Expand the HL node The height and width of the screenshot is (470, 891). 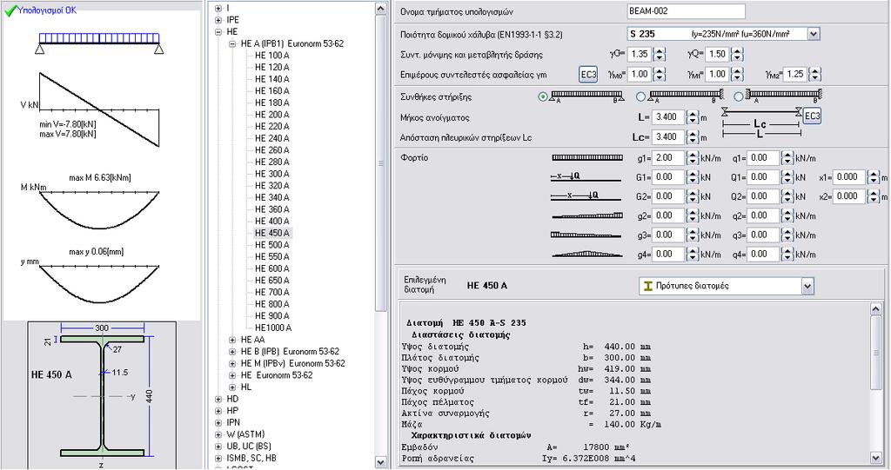[232, 387]
